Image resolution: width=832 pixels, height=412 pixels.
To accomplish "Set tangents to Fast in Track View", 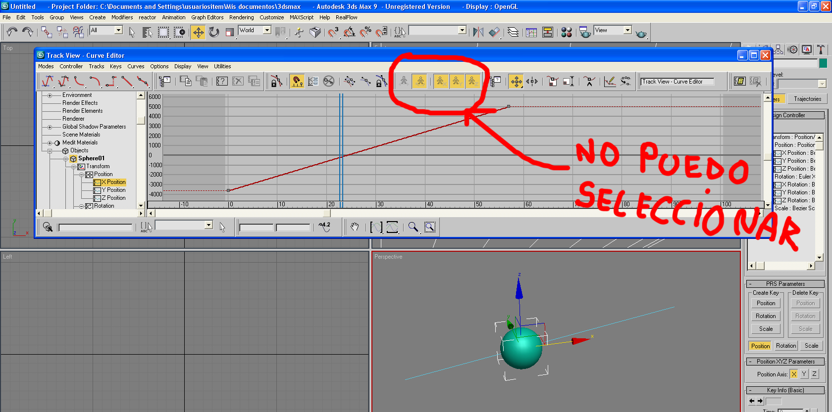I will pos(79,81).
